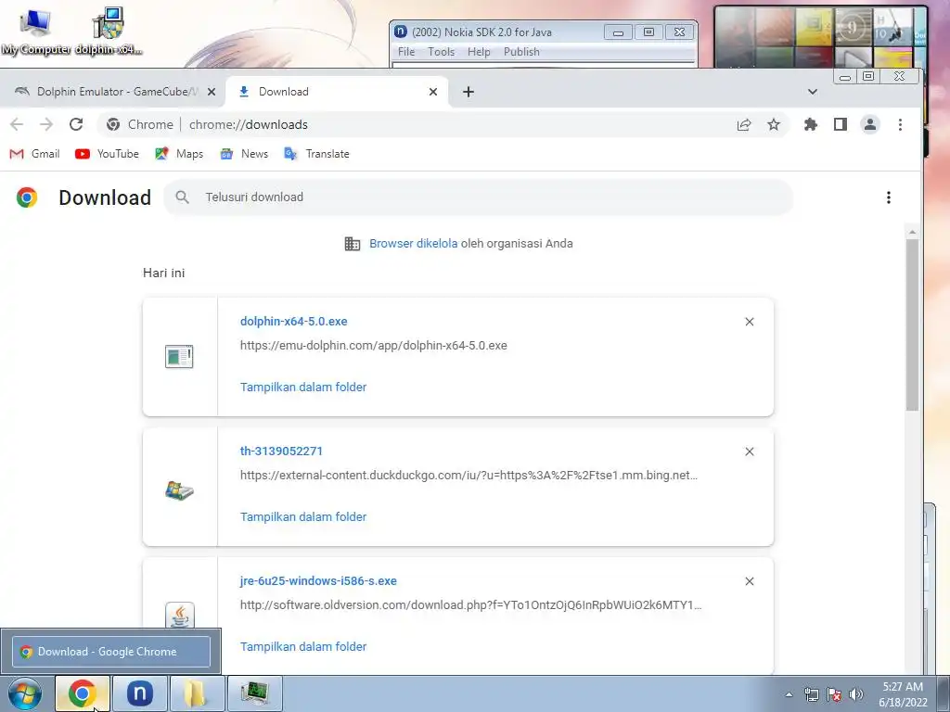Click the Telusuri download search field

(x=479, y=197)
